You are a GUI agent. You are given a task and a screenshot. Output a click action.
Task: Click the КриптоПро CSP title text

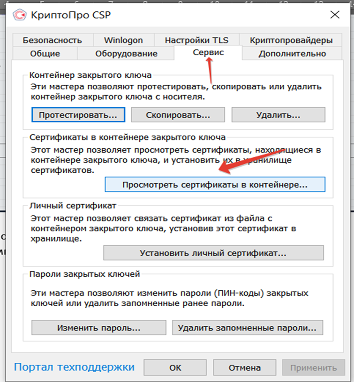(x=71, y=15)
